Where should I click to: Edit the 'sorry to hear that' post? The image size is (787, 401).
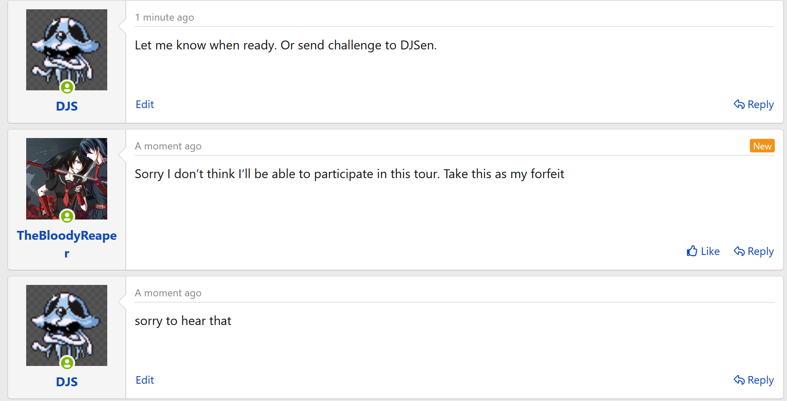click(x=144, y=380)
